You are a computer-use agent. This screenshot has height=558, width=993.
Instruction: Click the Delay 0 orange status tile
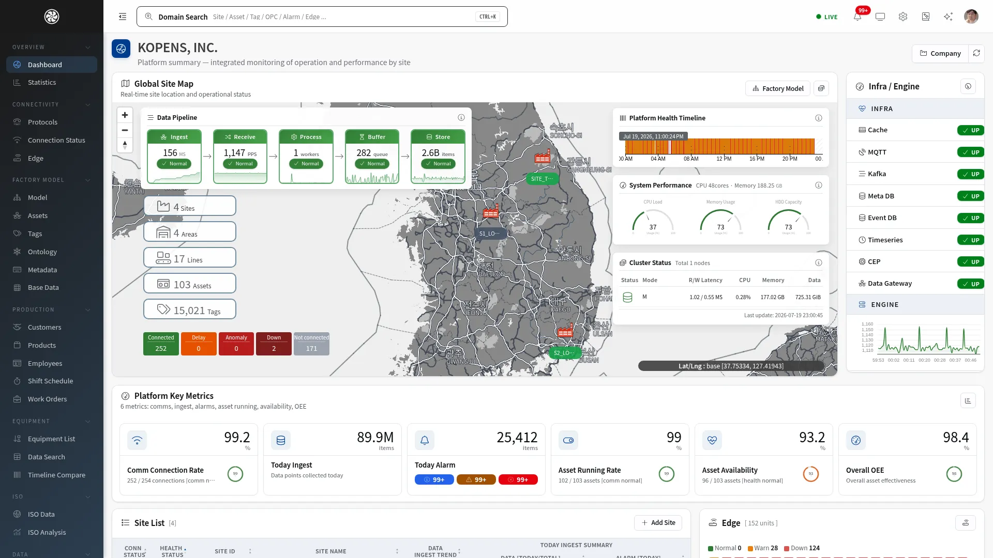pyautogui.click(x=199, y=344)
